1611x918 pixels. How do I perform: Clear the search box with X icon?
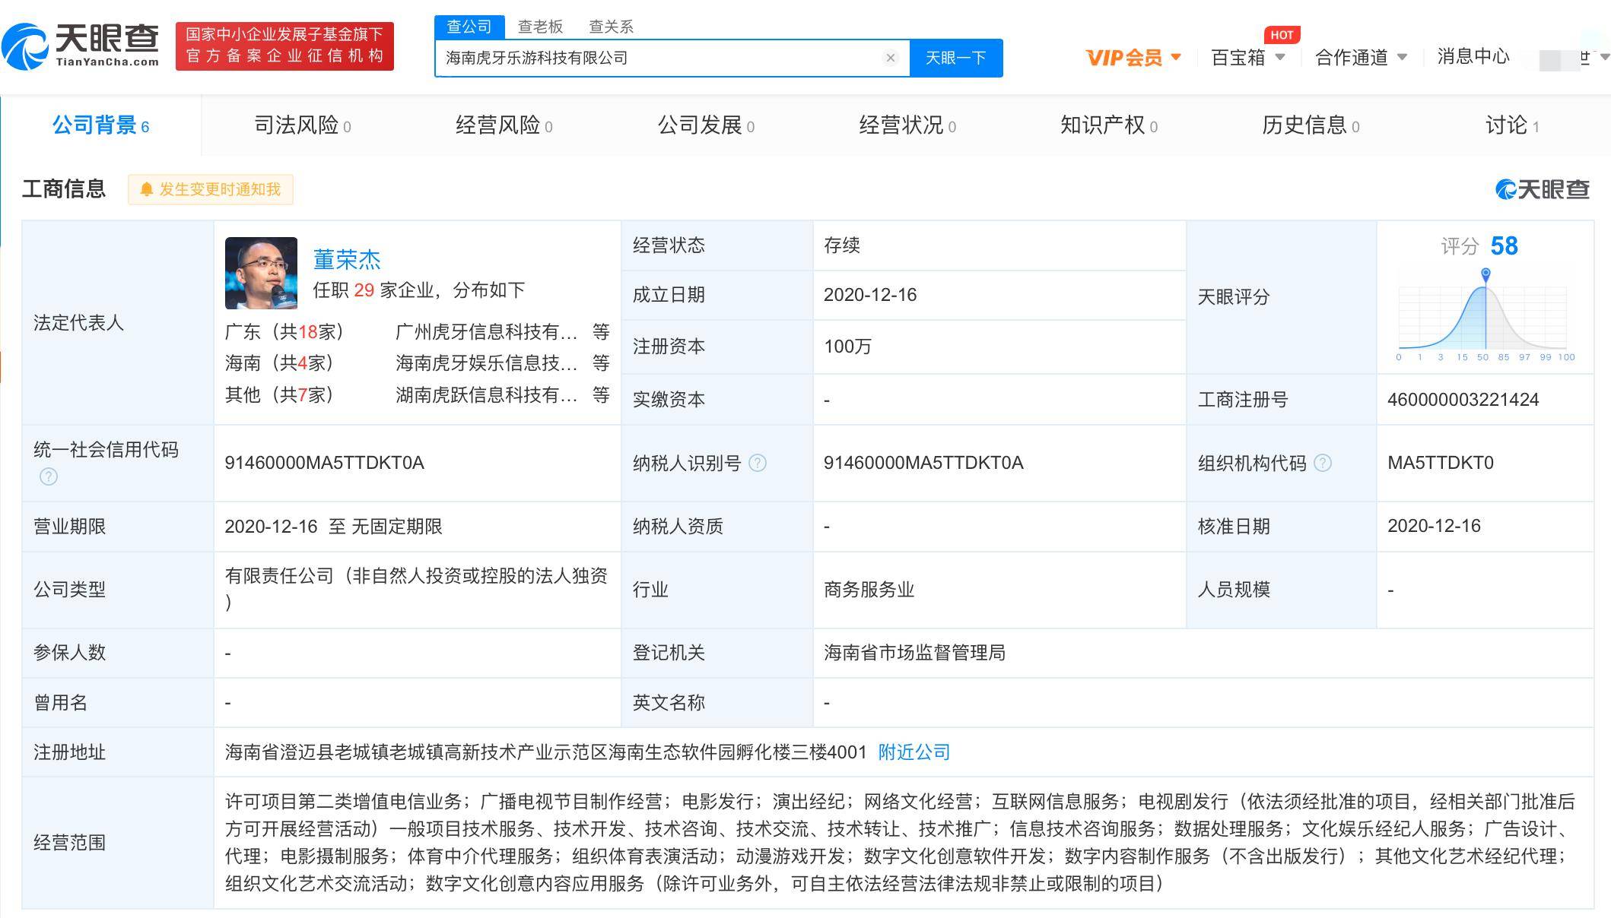890,58
